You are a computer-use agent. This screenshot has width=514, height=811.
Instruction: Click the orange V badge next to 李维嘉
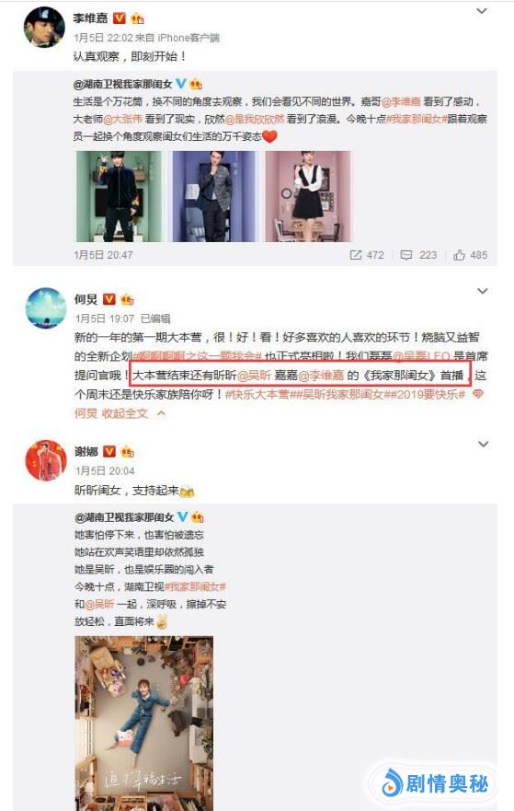(119, 18)
